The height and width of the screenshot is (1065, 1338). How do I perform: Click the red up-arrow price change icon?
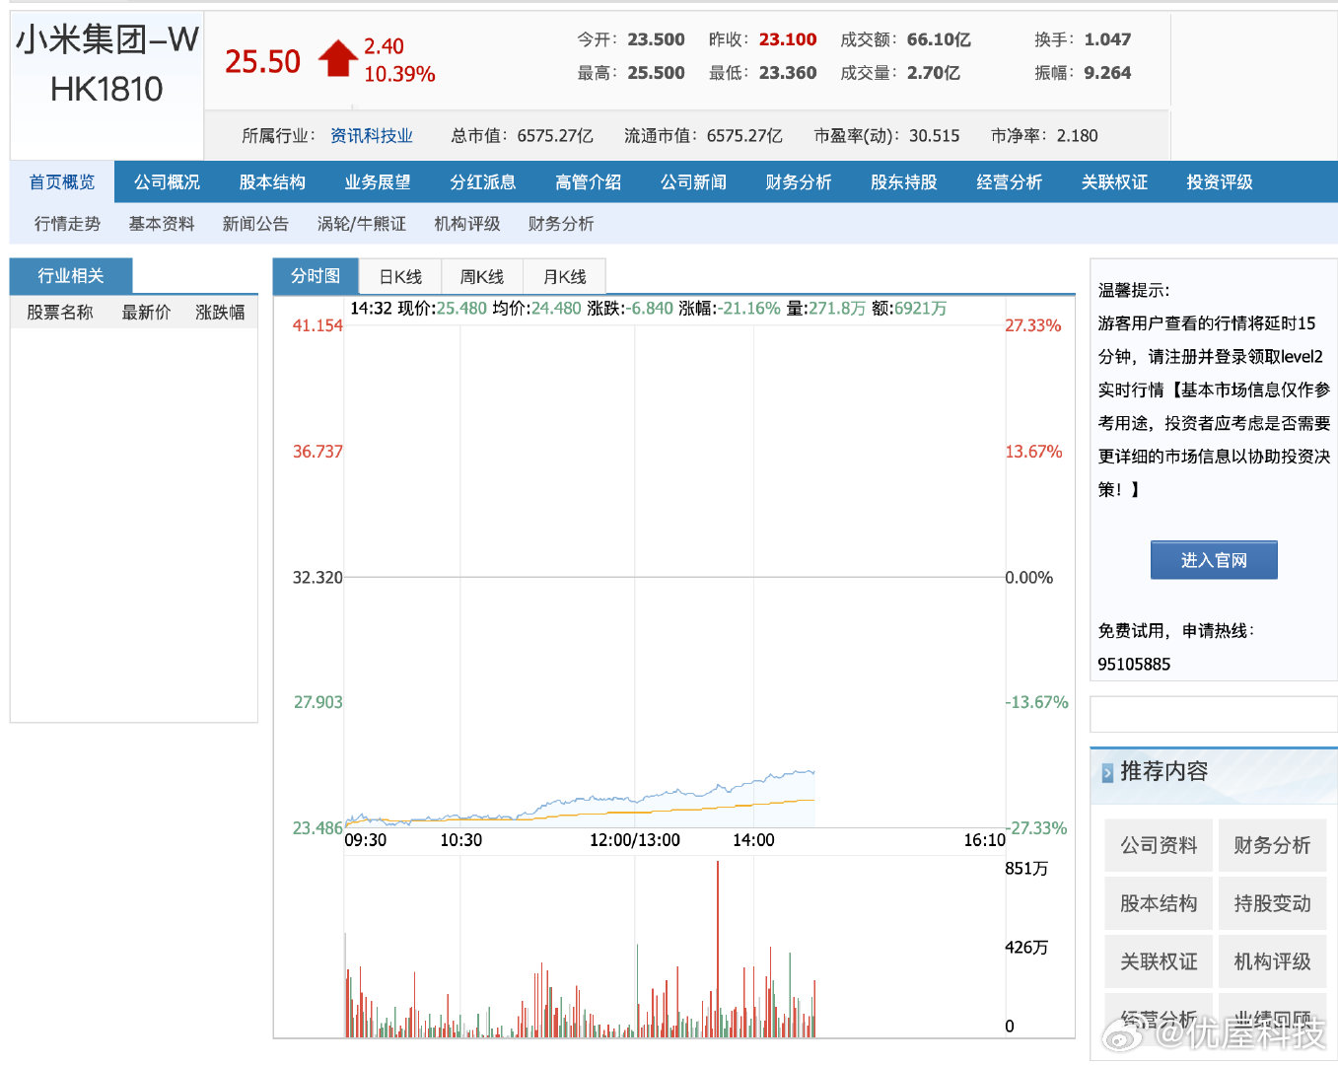click(337, 58)
